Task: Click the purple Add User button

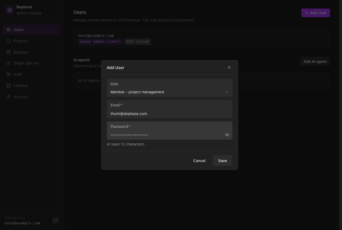Action: pos(316,13)
